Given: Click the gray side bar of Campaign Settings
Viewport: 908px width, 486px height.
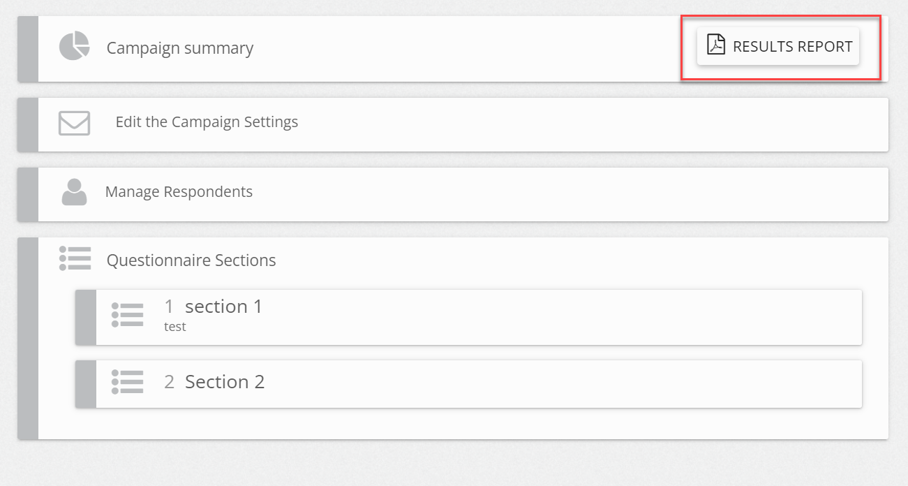Looking at the screenshot, I should (x=28, y=124).
